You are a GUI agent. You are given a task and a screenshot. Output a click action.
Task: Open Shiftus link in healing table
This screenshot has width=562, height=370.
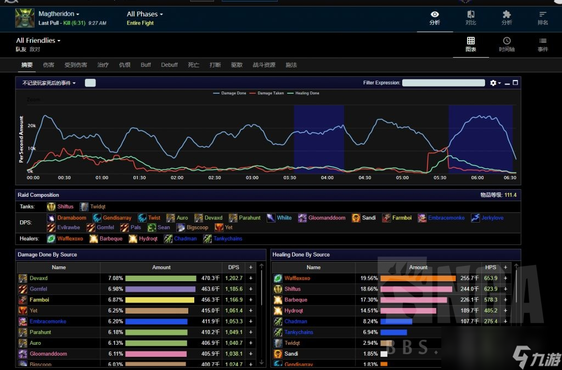(293, 289)
